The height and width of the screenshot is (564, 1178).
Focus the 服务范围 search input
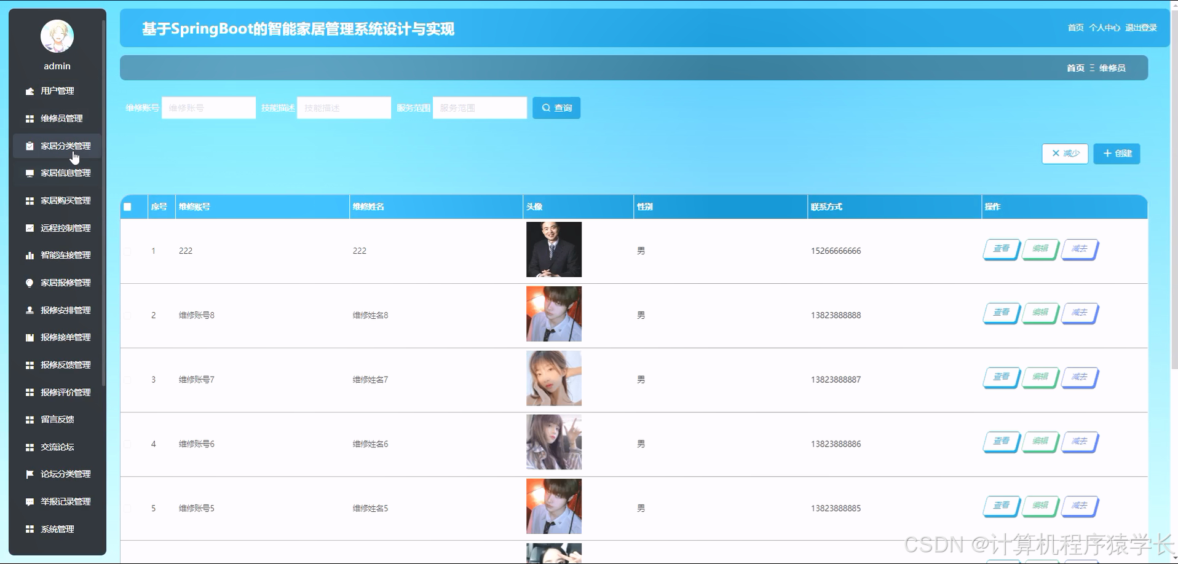tap(480, 108)
